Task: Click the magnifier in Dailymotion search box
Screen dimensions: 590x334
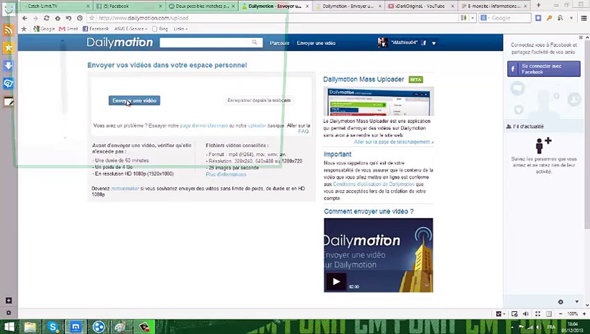Action: point(255,43)
